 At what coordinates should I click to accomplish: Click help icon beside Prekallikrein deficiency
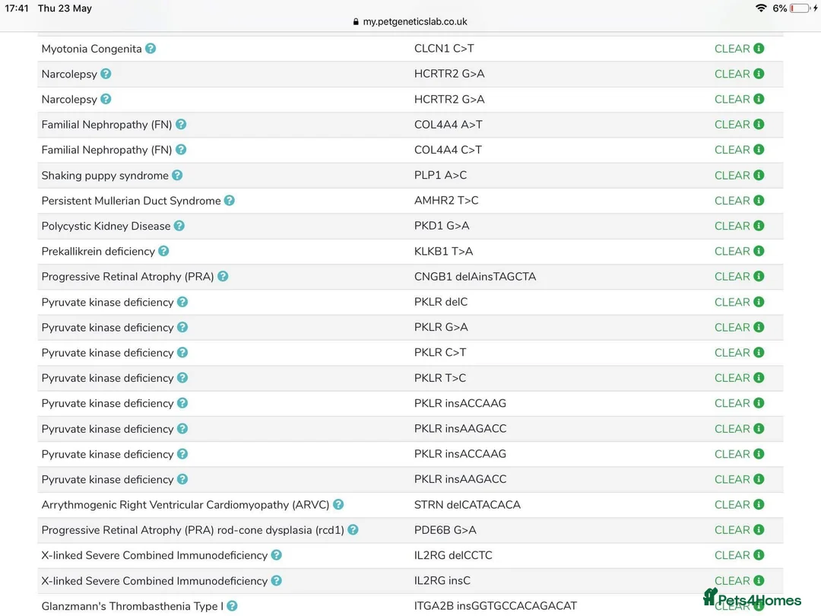163,251
